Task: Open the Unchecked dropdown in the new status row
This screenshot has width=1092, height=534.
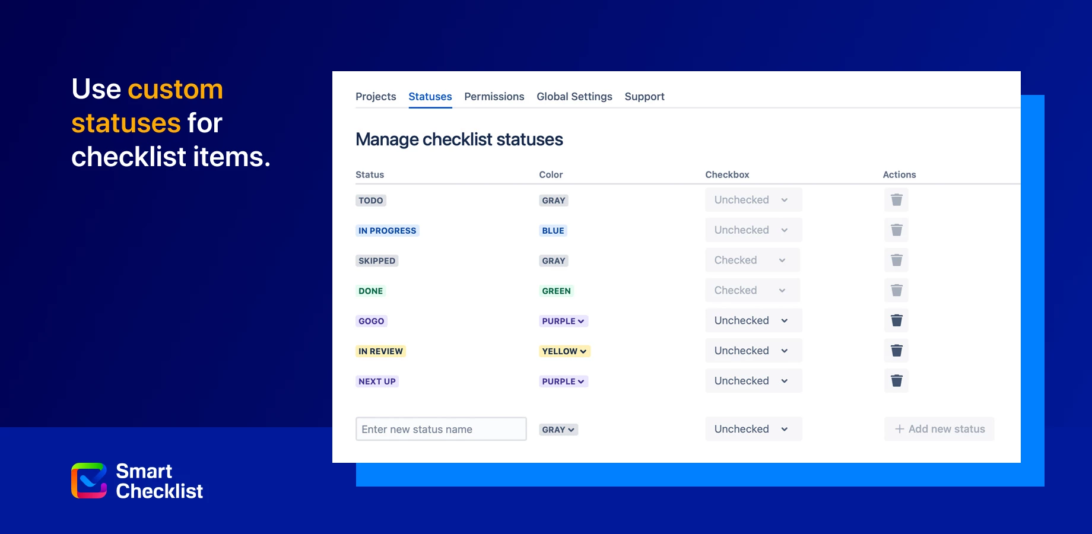Action: 785,428
